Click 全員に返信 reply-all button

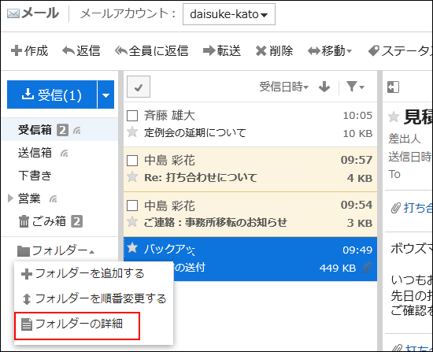pyautogui.click(x=152, y=51)
